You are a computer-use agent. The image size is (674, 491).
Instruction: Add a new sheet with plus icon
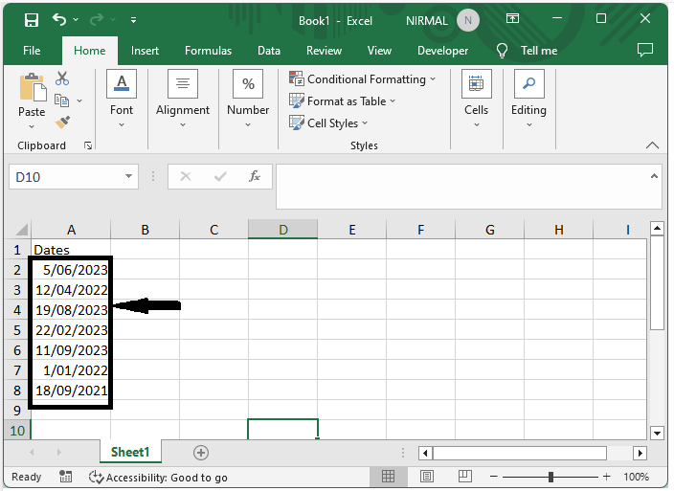tap(201, 453)
